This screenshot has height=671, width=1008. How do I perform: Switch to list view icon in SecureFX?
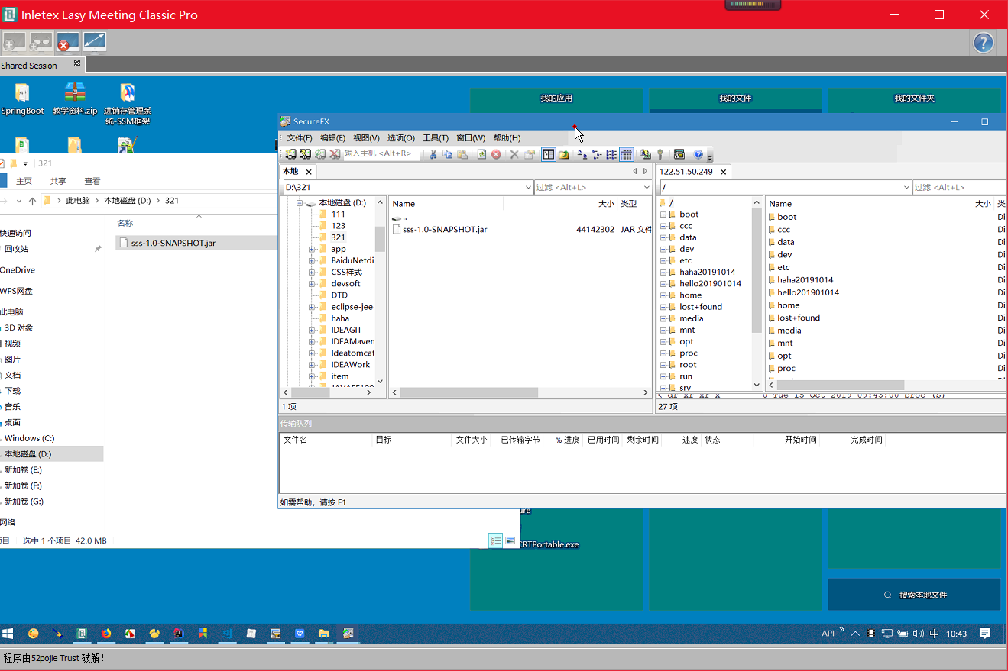click(611, 154)
